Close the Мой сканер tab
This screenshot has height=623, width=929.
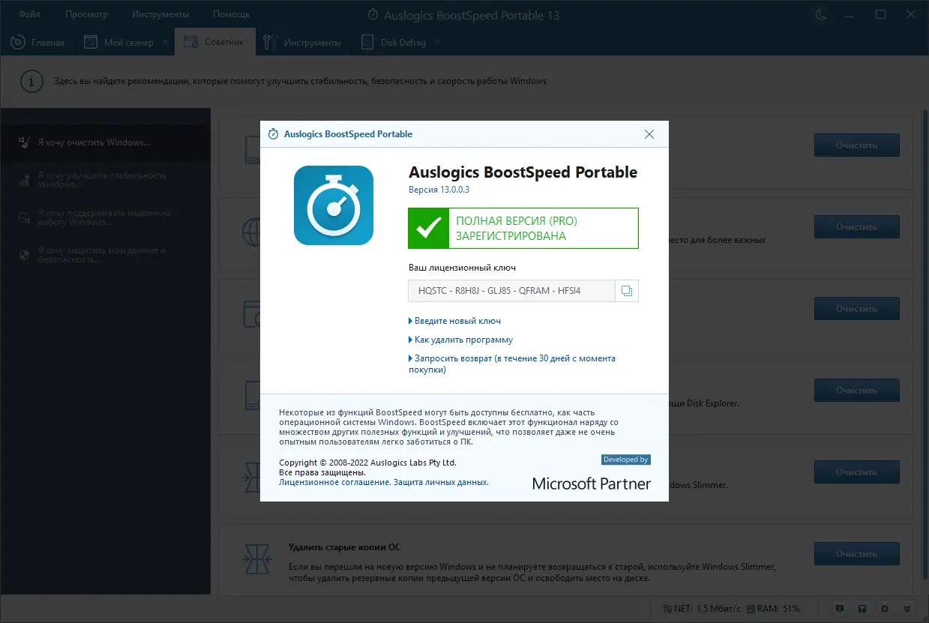coord(166,42)
